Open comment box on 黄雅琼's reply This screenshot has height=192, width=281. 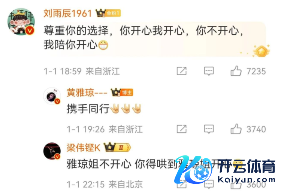point(209,129)
